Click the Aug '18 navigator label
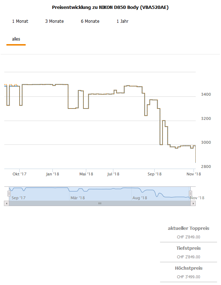 140,198
